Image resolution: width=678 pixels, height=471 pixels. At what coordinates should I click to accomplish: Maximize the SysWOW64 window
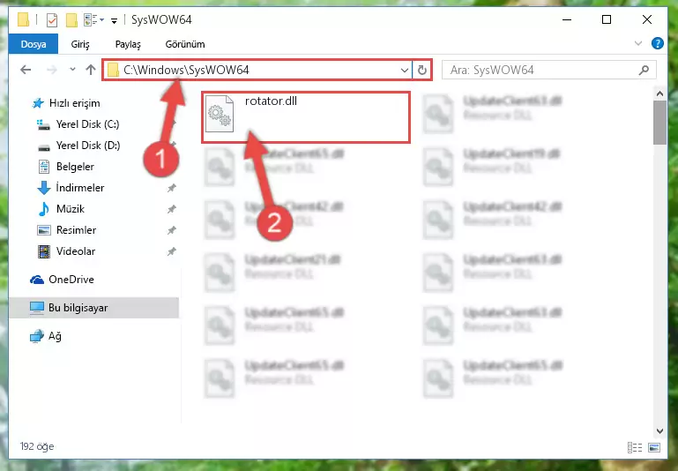pyautogui.click(x=607, y=19)
